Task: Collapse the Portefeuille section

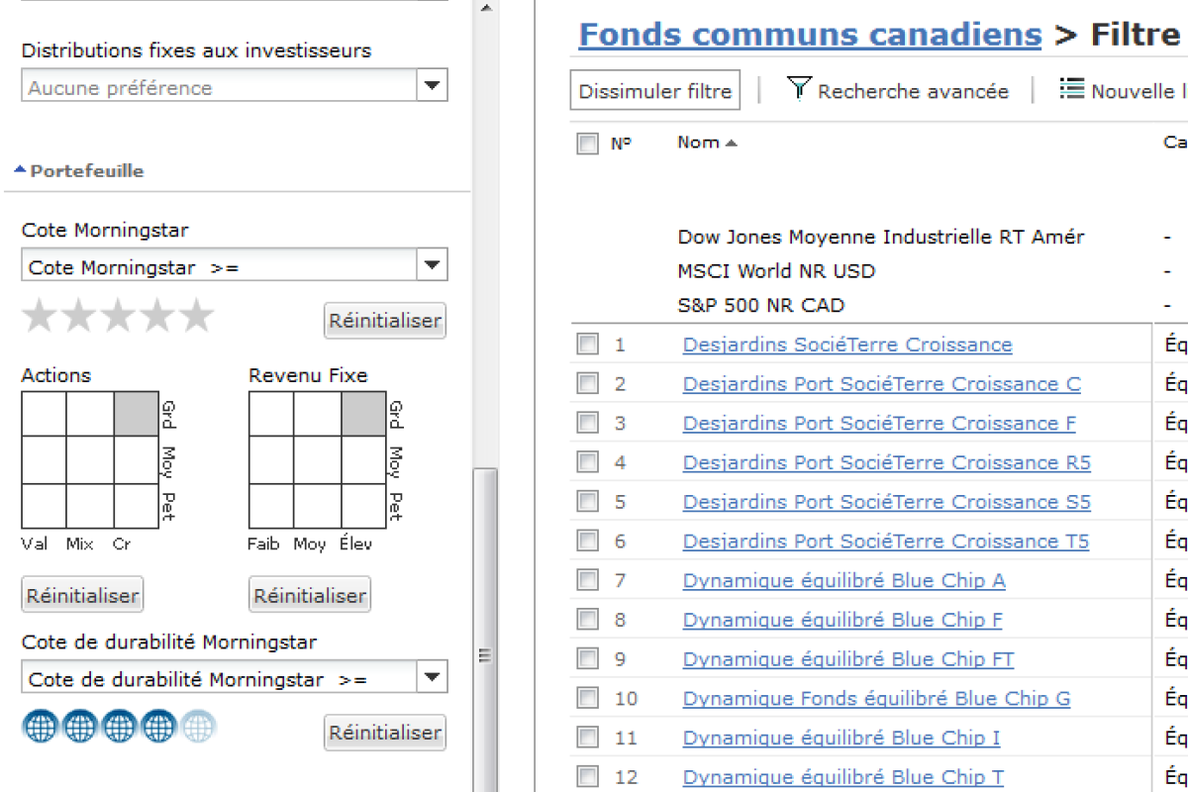Action: pos(81,171)
